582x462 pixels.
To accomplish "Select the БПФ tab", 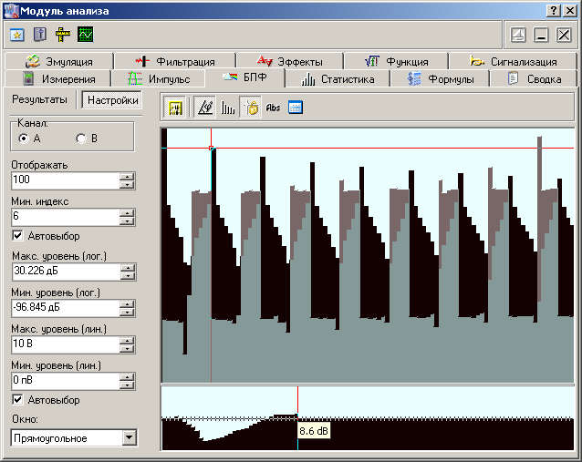I will click(x=245, y=77).
